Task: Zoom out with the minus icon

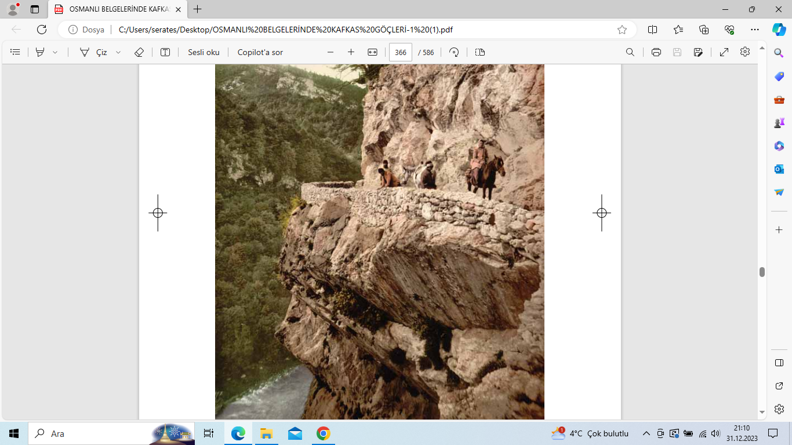Action: [x=330, y=52]
